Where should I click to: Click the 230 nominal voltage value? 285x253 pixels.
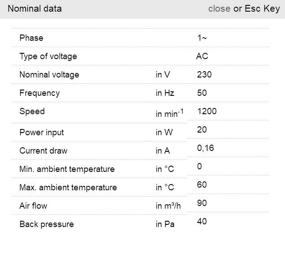coord(204,75)
